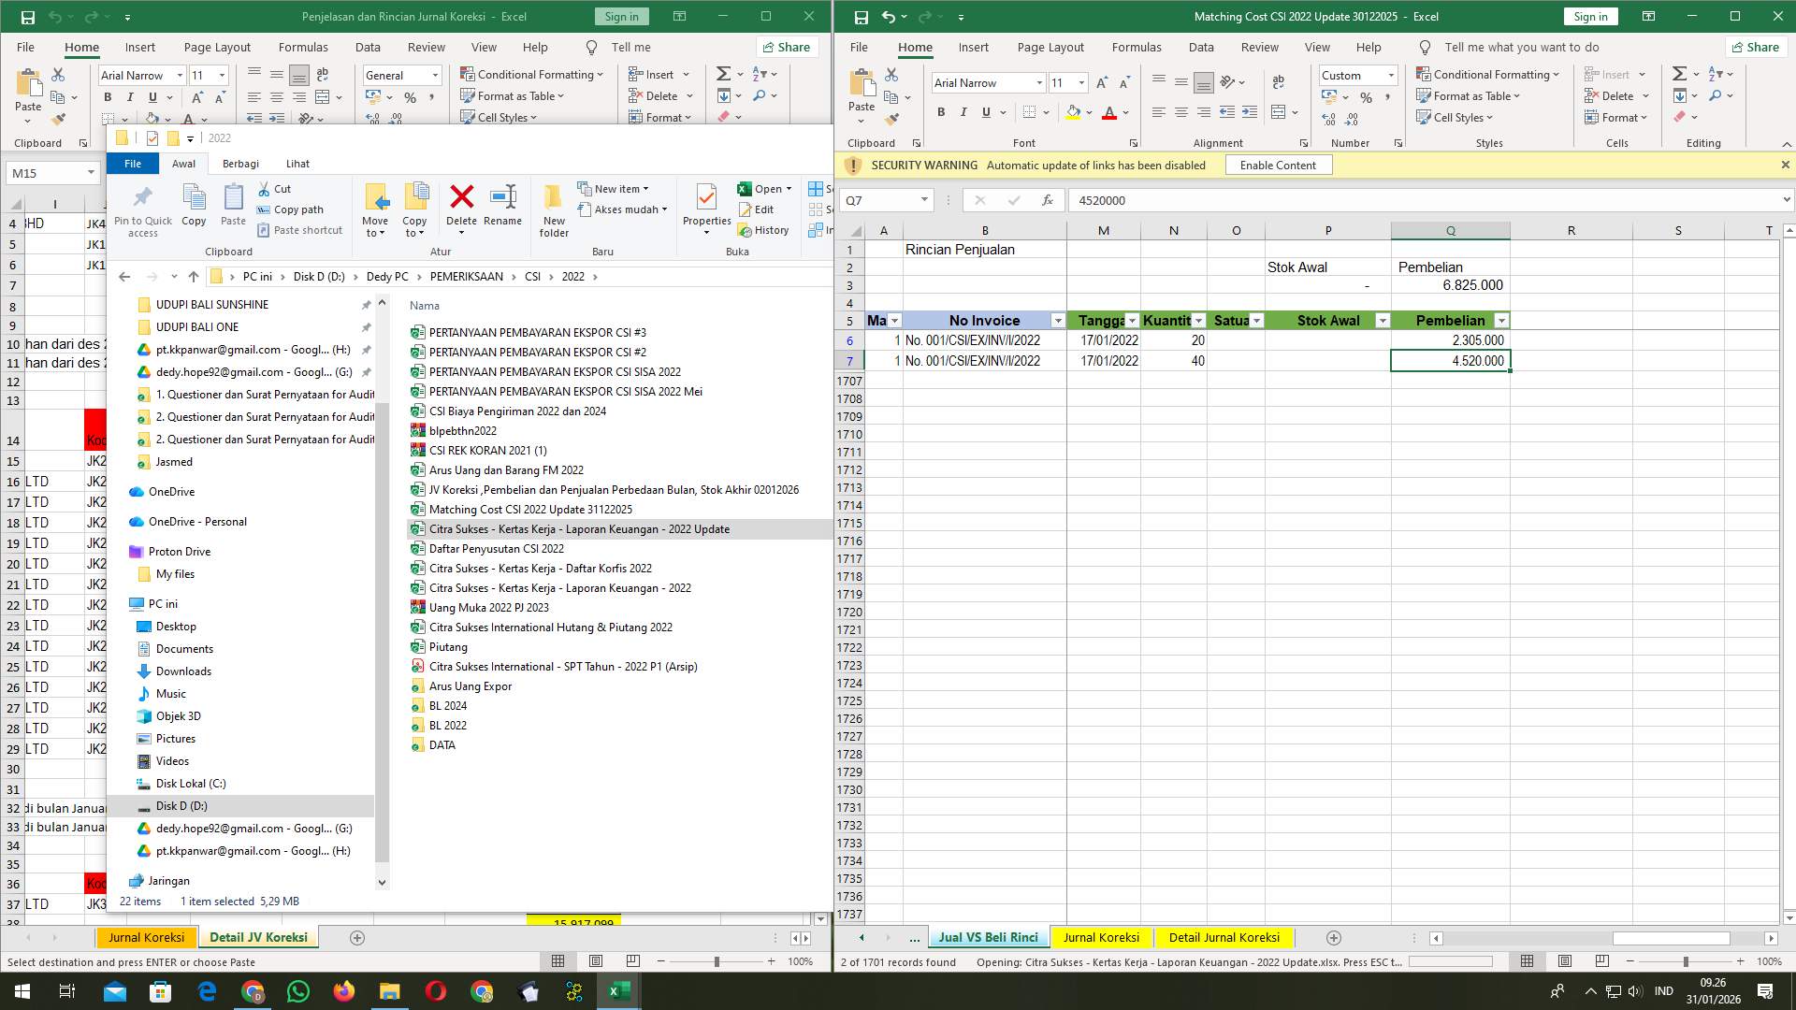The image size is (1796, 1010).
Task: Click the AutoSum icon in right workbook
Action: [1678, 72]
